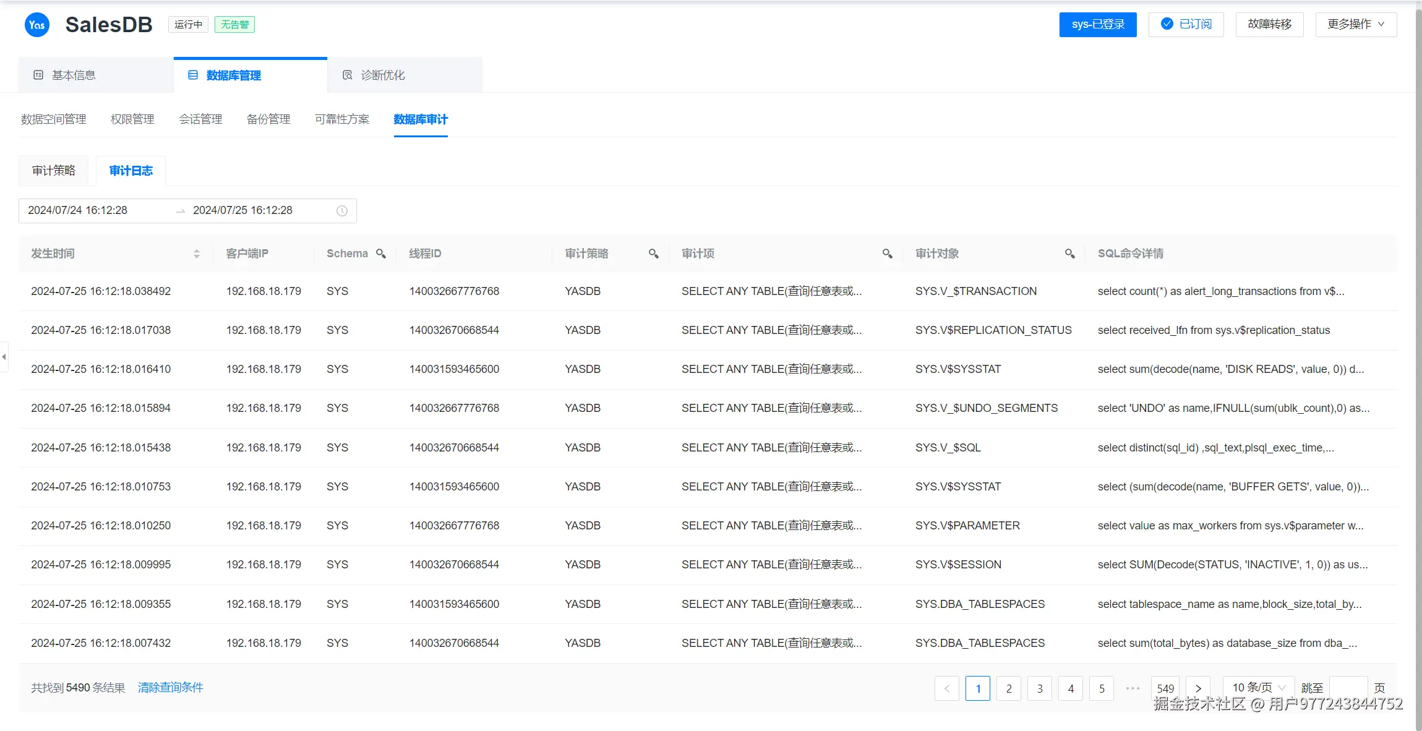
Task: Open the 更多操作 dropdown menu
Action: click(1355, 25)
